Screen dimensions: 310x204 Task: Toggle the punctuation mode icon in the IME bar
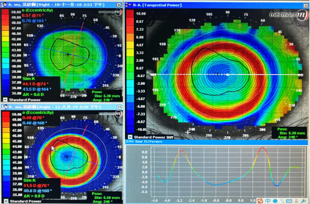click(281, 201)
